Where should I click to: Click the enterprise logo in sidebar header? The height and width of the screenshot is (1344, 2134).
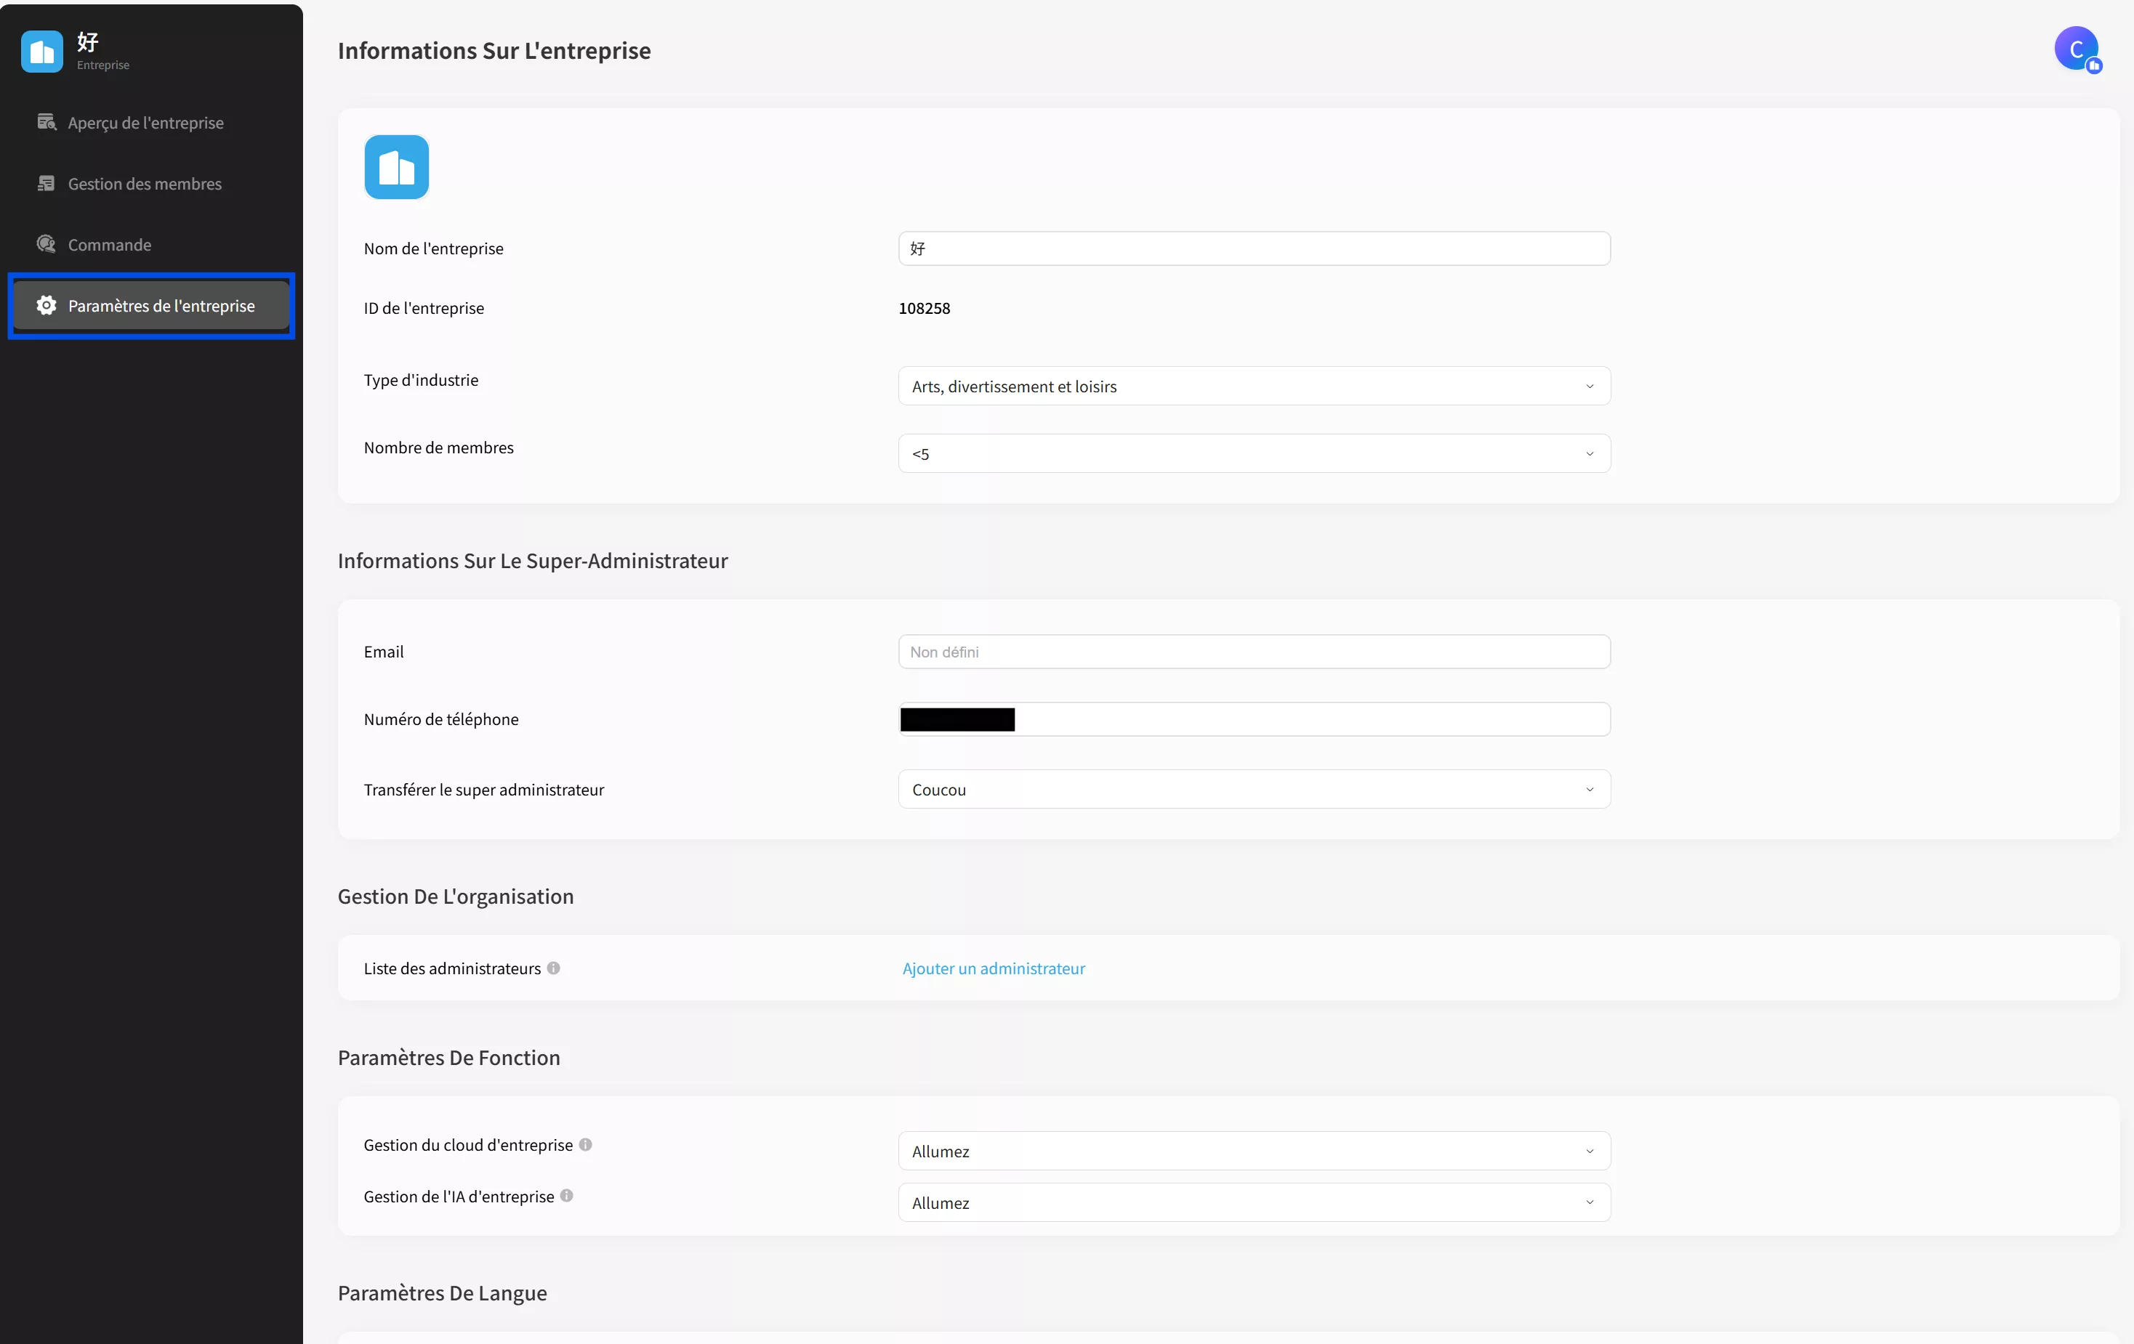click(x=41, y=52)
